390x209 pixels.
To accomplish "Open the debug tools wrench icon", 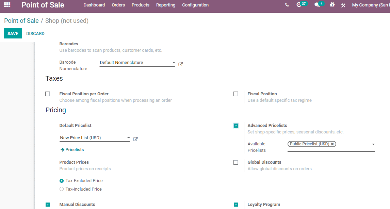I will coord(343,5).
